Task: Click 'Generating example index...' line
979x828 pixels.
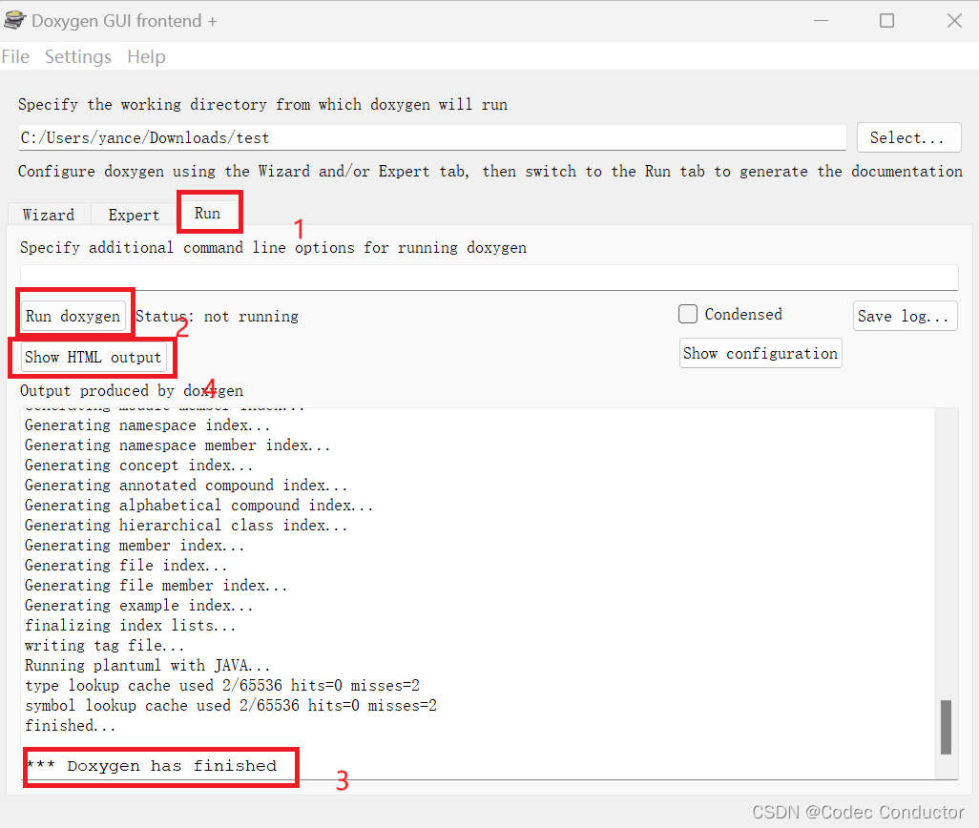Action: click(138, 606)
